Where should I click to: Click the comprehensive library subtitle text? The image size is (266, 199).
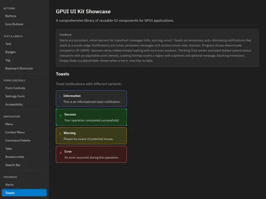[x=115, y=20]
